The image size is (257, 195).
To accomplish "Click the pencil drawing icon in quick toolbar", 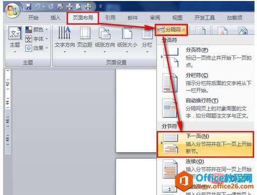I will 60,7.
